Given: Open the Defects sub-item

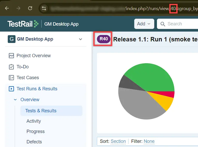Looking at the screenshot, I should pyautogui.click(x=34, y=142).
